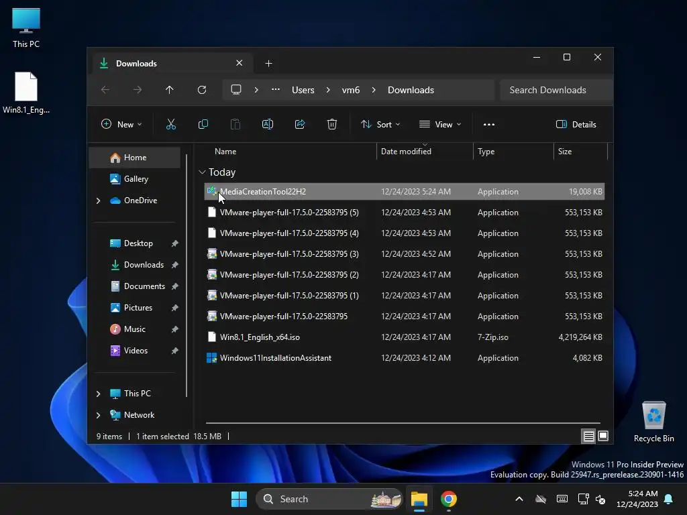Click the Paste clipboard icon
The width and height of the screenshot is (687, 515).
[x=235, y=124]
